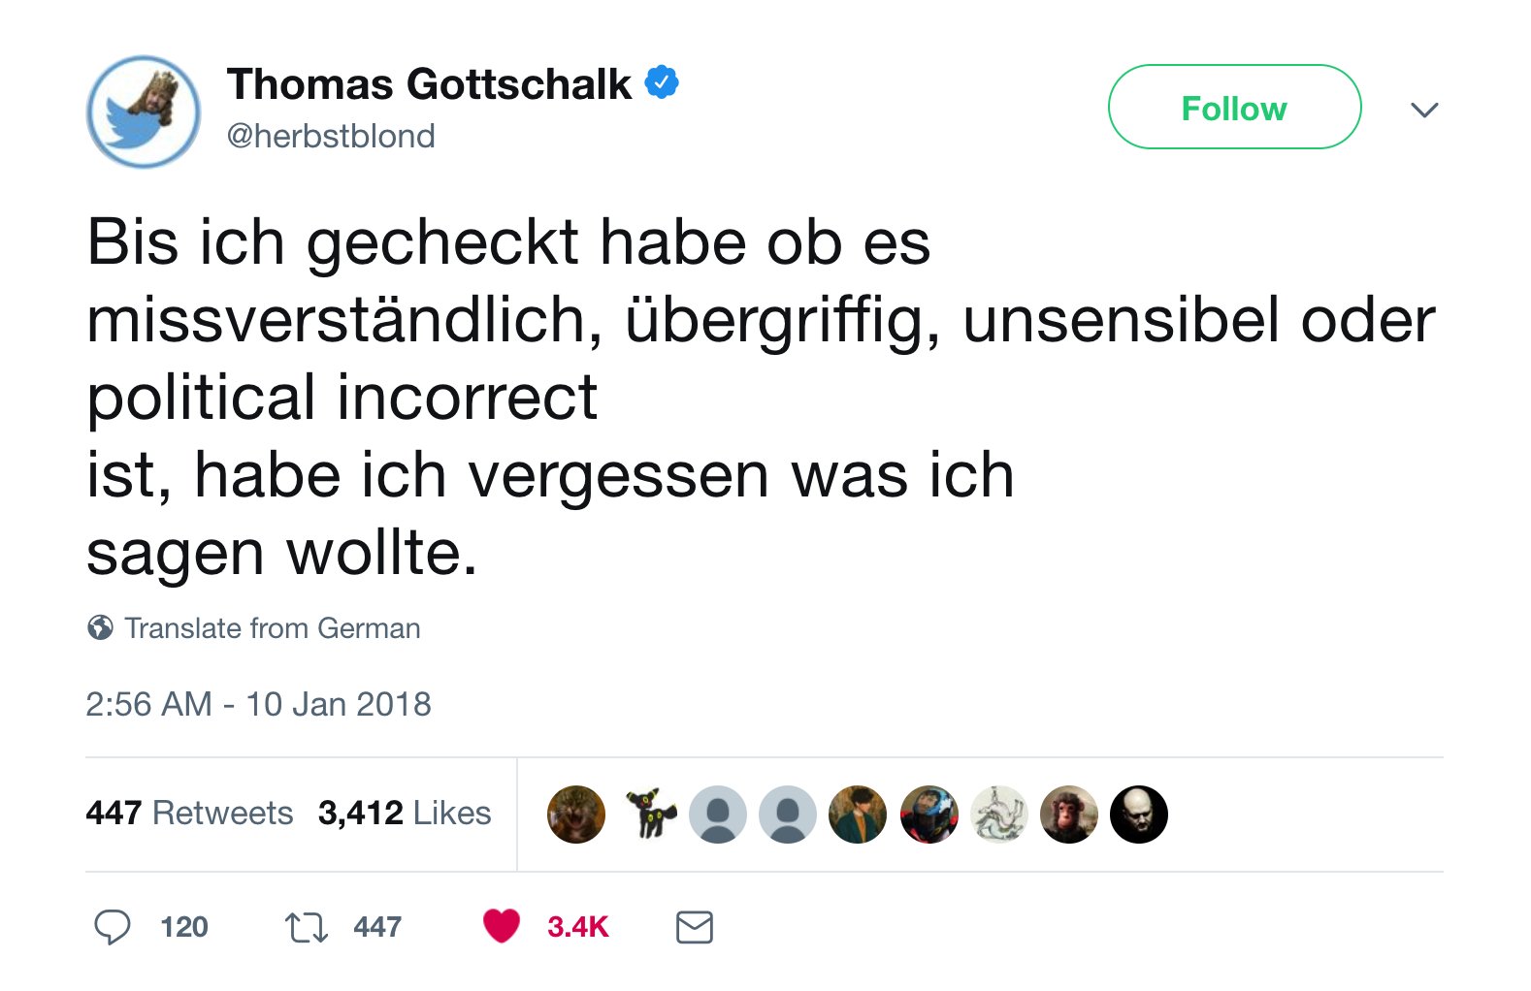Toggle the red heart like icon
Viewport: 1531px width, 991px height.
[x=502, y=926]
